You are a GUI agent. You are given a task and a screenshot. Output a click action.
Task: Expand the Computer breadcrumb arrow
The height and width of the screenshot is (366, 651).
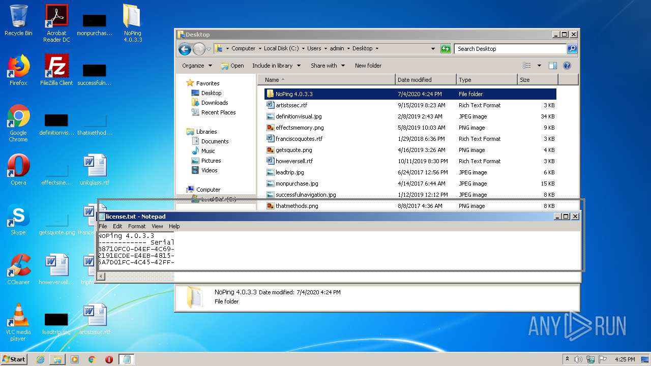tap(259, 49)
